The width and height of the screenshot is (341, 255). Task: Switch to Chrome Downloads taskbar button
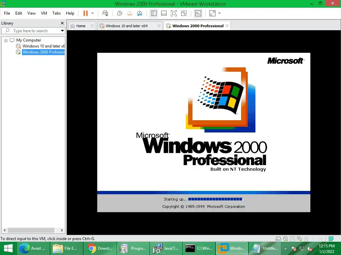click(x=100, y=248)
